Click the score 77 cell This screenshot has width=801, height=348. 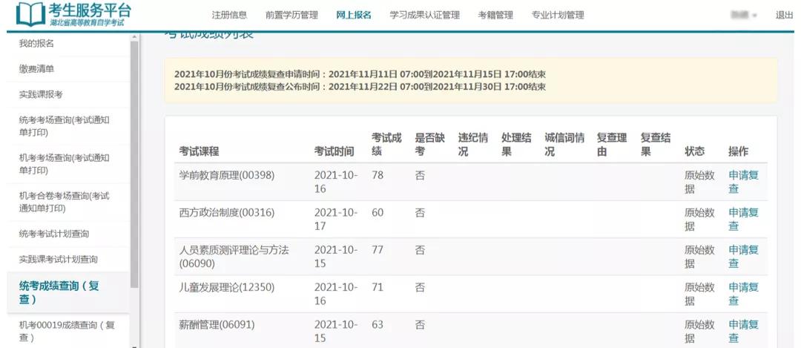tap(378, 250)
